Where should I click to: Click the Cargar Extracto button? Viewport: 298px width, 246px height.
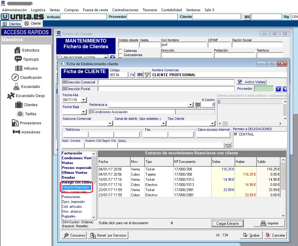(x=227, y=224)
